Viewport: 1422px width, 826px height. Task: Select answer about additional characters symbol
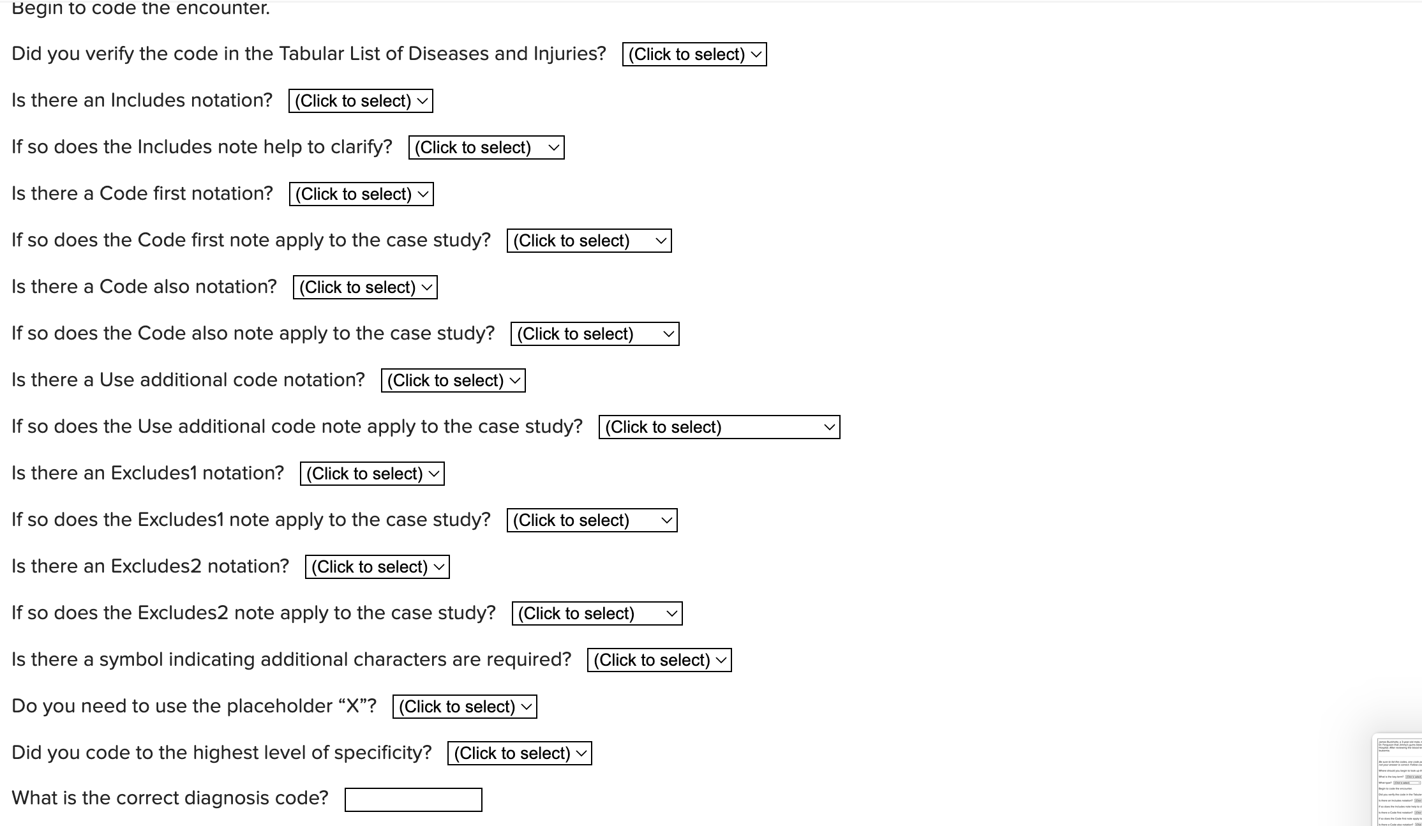660,659
